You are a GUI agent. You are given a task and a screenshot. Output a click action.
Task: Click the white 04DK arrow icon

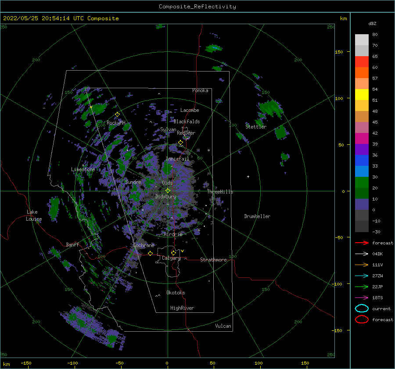pyautogui.click(x=362, y=254)
